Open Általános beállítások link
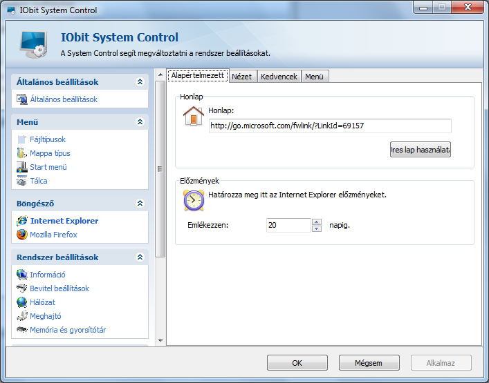The height and width of the screenshot is (383, 489). pyautogui.click(x=64, y=99)
